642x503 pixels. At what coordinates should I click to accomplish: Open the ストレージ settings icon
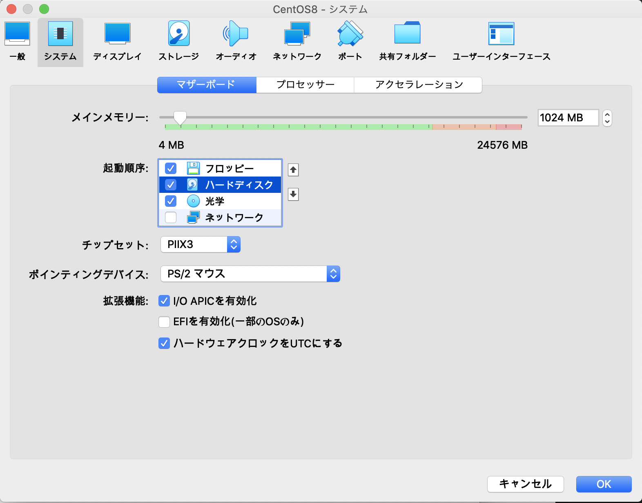pos(179,42)
